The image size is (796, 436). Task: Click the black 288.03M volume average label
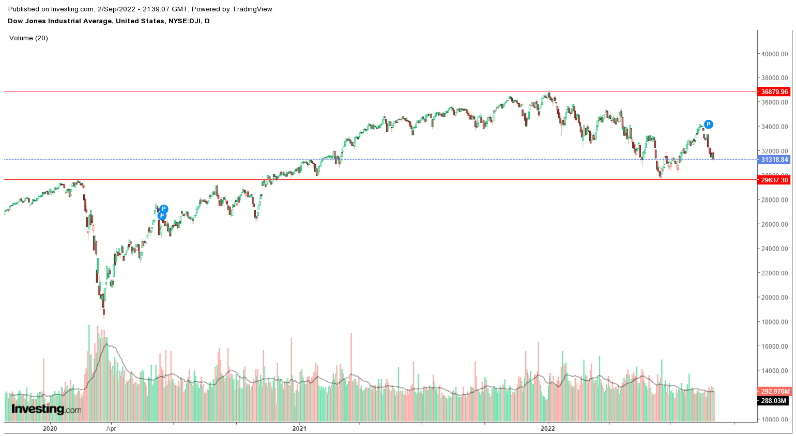point(773,401)
